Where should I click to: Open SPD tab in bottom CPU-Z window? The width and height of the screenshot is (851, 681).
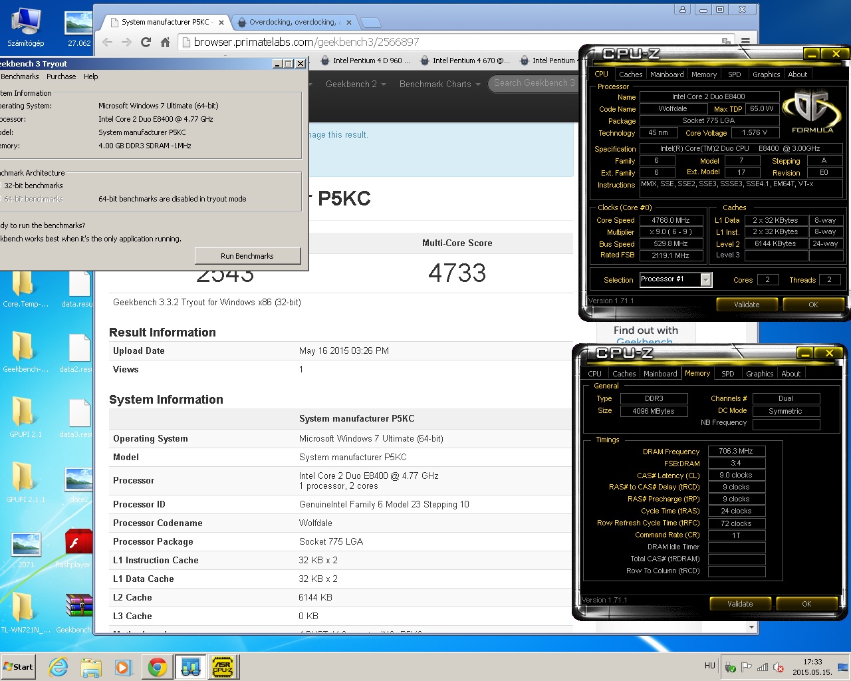[x=728, y=374]
